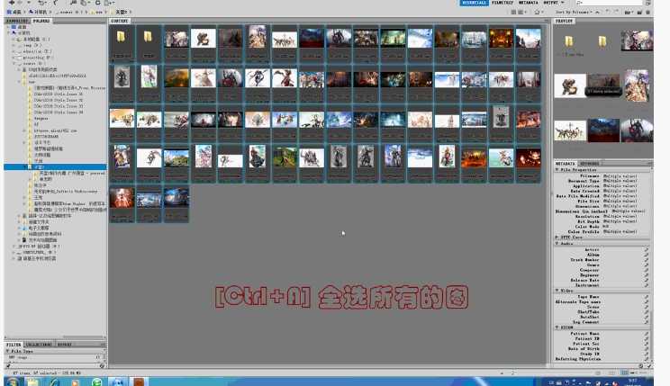Collapse the File Type filter section
The width and height of the screenshot is (670, 386).
[8, 351]
